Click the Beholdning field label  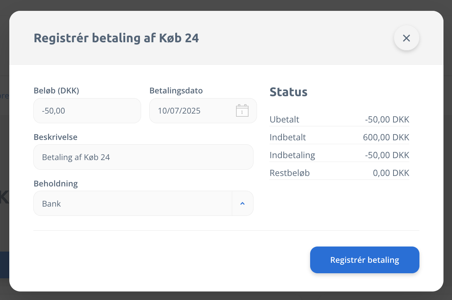[56, 184]
